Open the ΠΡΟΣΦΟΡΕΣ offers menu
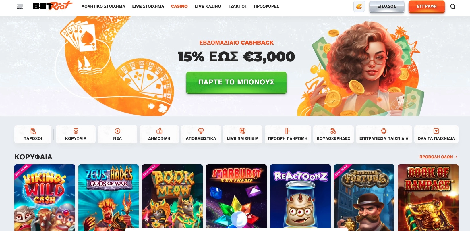The height and width of the screenshot is (231, 470). click(266, 6)
